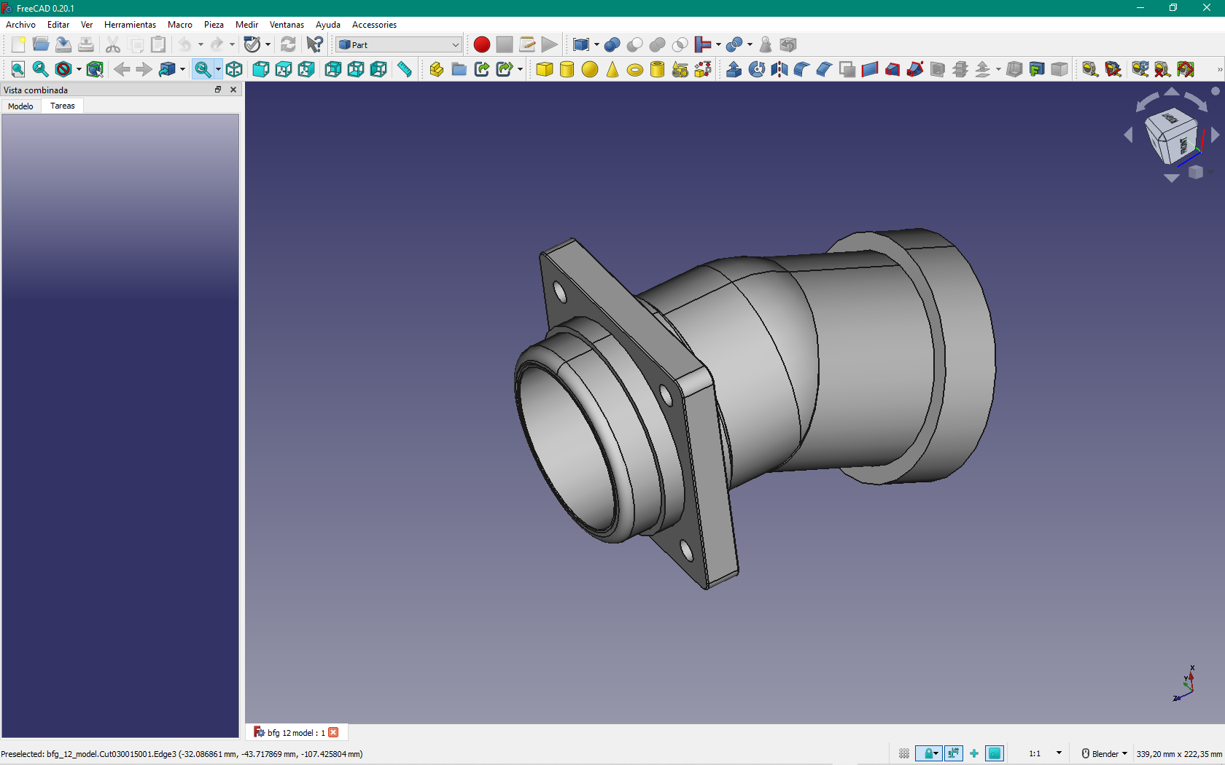Open the Part workbench selector dropdown
The image size is (1225, 765).
[399, 44]
